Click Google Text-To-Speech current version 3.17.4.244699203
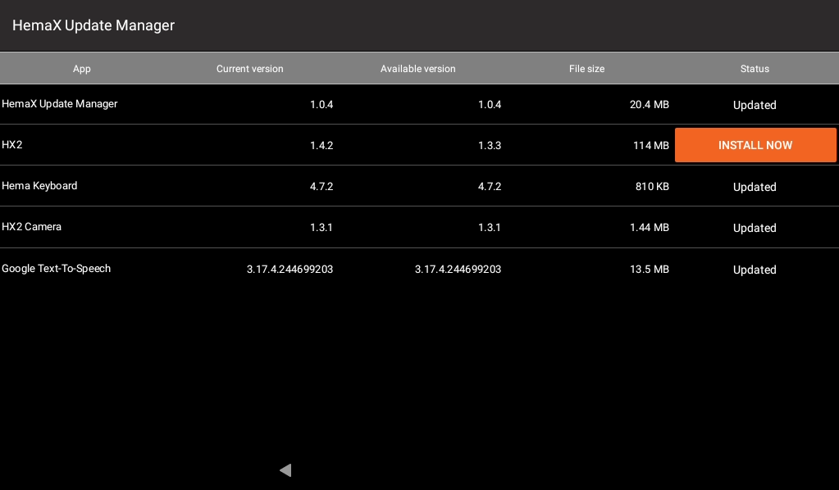The image size is (839, 490). pyautogui.click(x=290, y=270)
